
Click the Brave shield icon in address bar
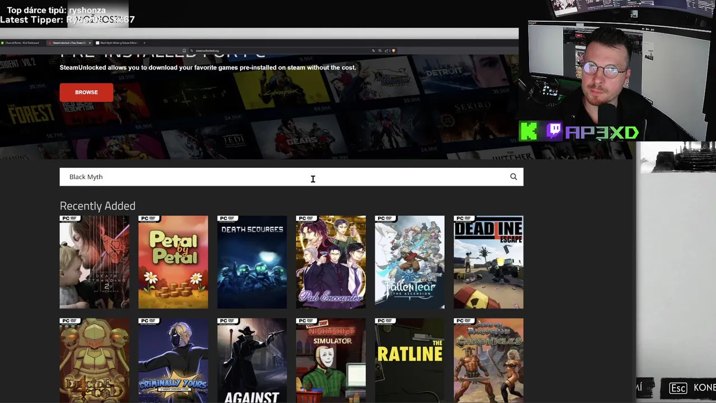[x=393, y=50]
